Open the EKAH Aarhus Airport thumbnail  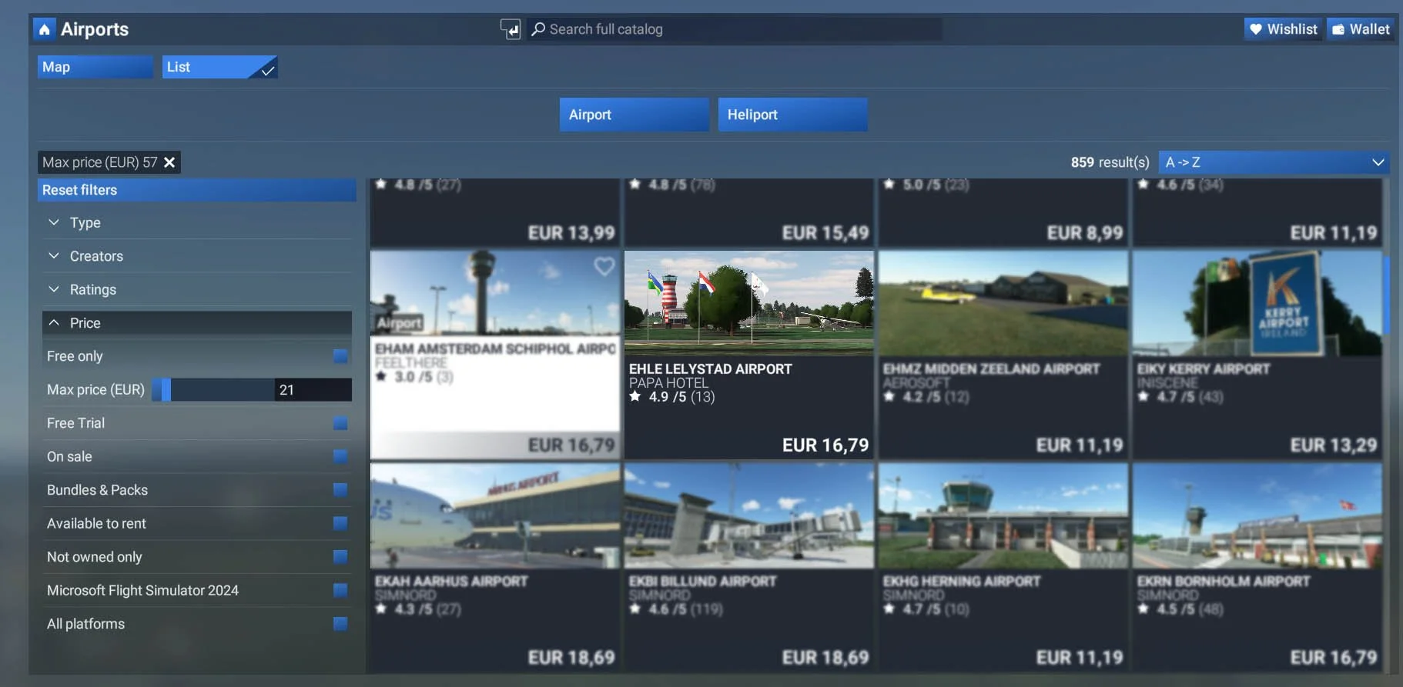(494, 515)
